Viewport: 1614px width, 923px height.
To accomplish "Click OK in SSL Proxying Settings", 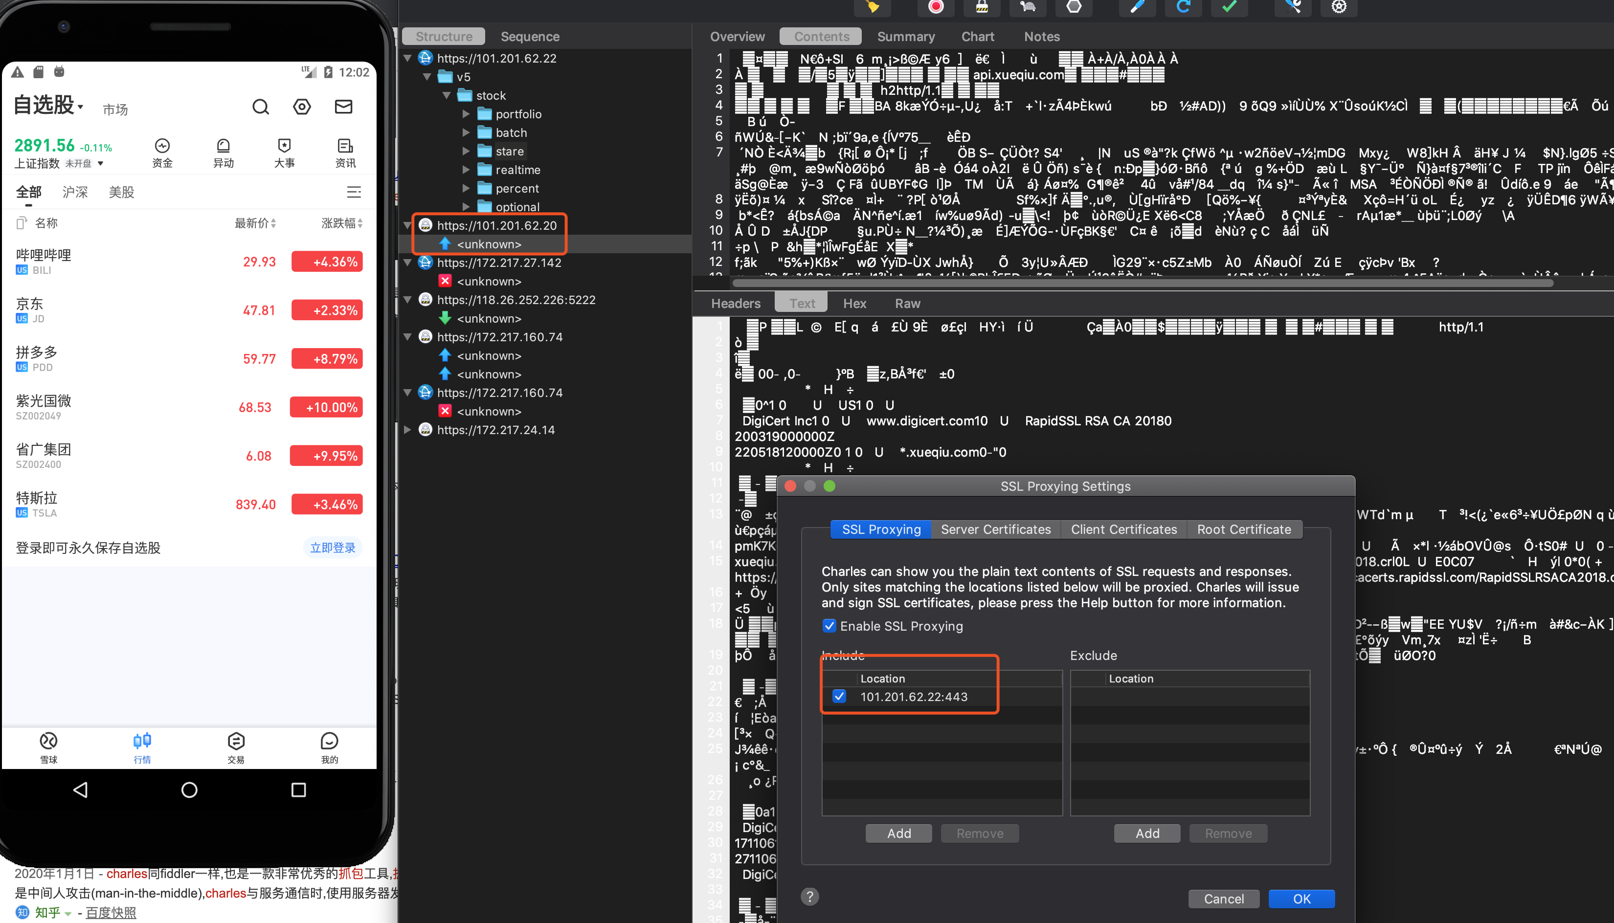I will point(1301,898).
